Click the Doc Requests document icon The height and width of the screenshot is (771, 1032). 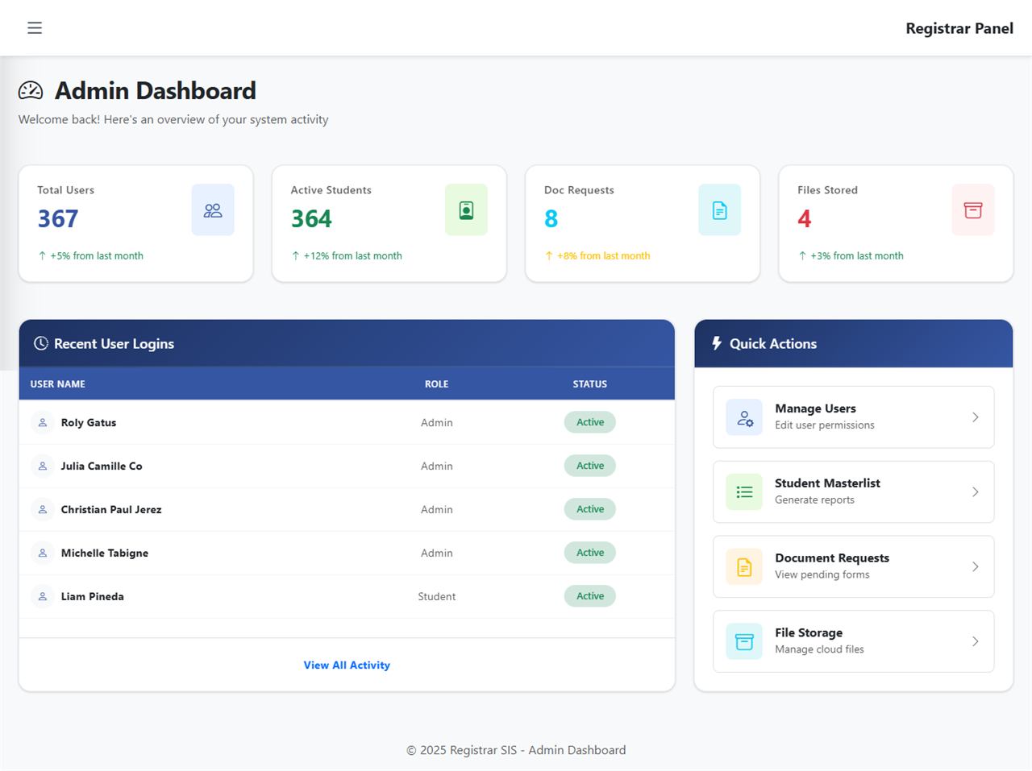pyautogui.click(x=719, y=210)
